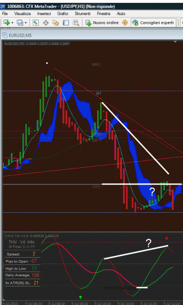Click the Spread value 2
This screenshot has width=183, height=305.
34,254
